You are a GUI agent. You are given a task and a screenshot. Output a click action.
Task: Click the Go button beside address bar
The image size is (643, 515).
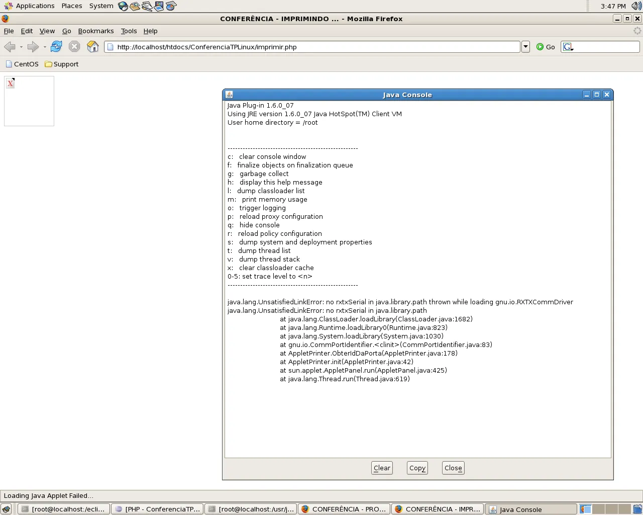coord(546,47)
